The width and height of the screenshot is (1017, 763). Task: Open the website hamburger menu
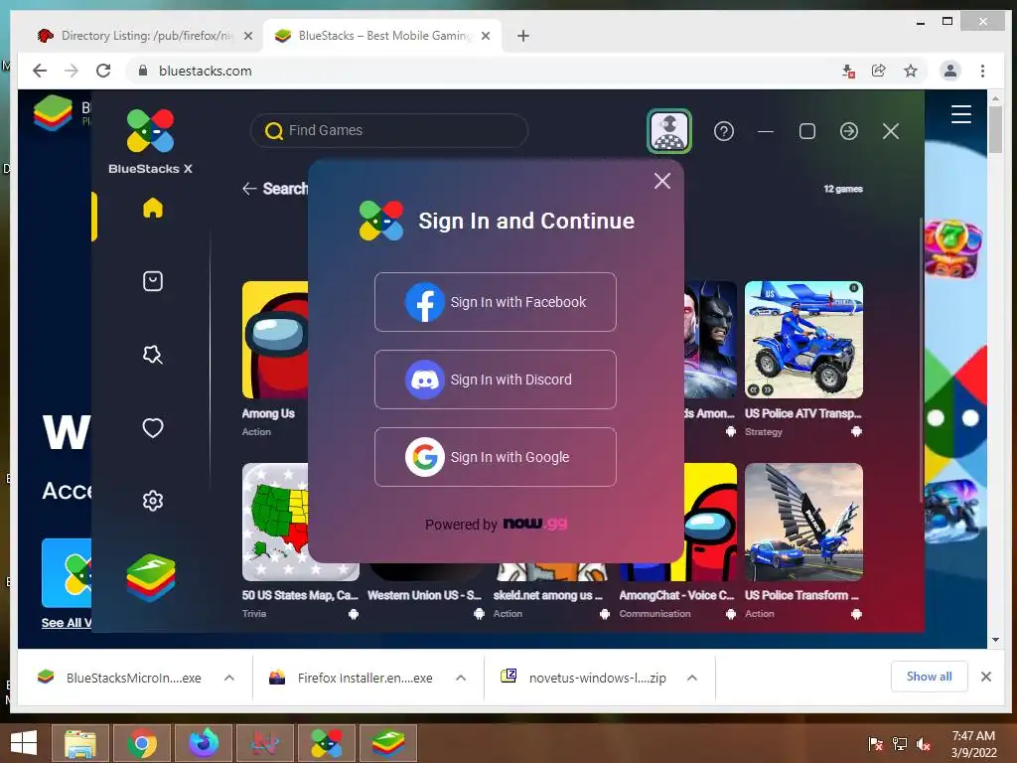(961, 114)
